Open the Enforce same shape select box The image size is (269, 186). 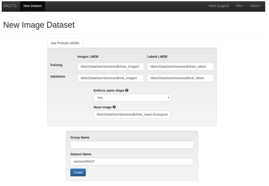point(132,98)
